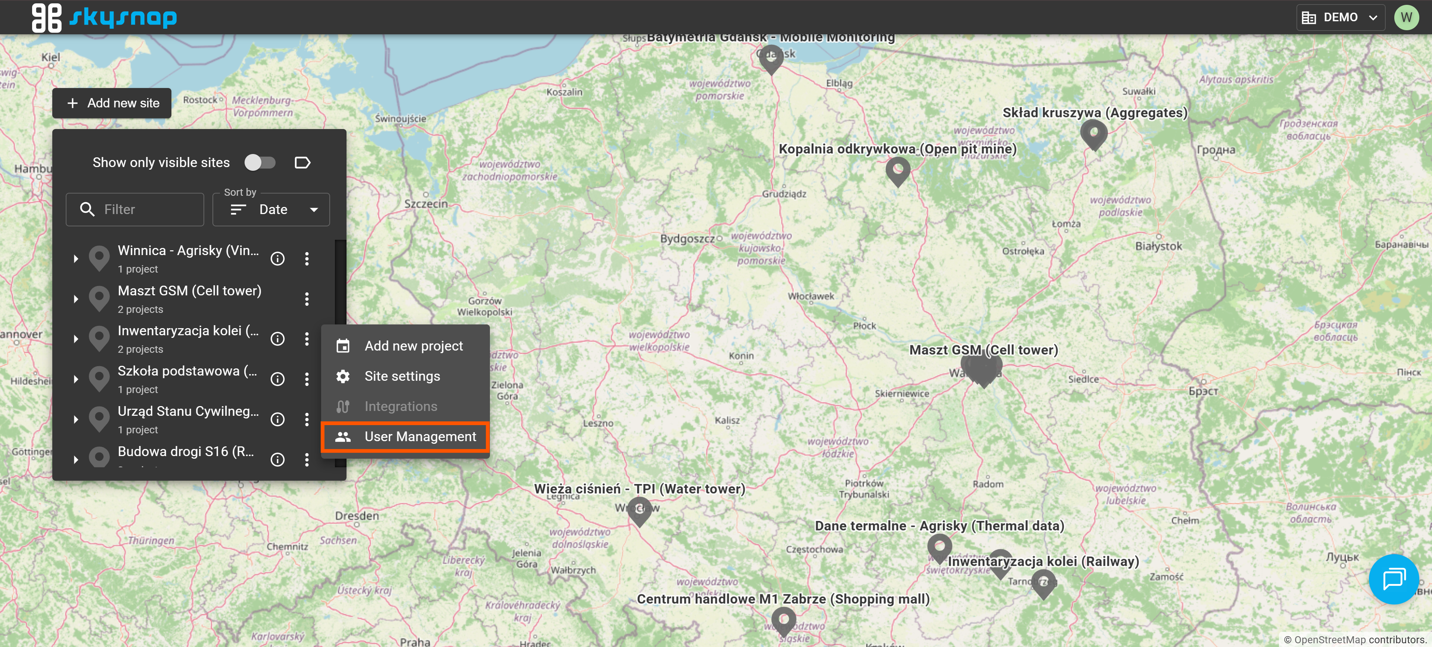Open options menu for Winnica - Agrisky
The image size is (1432, 647).
tap(307, 259)
